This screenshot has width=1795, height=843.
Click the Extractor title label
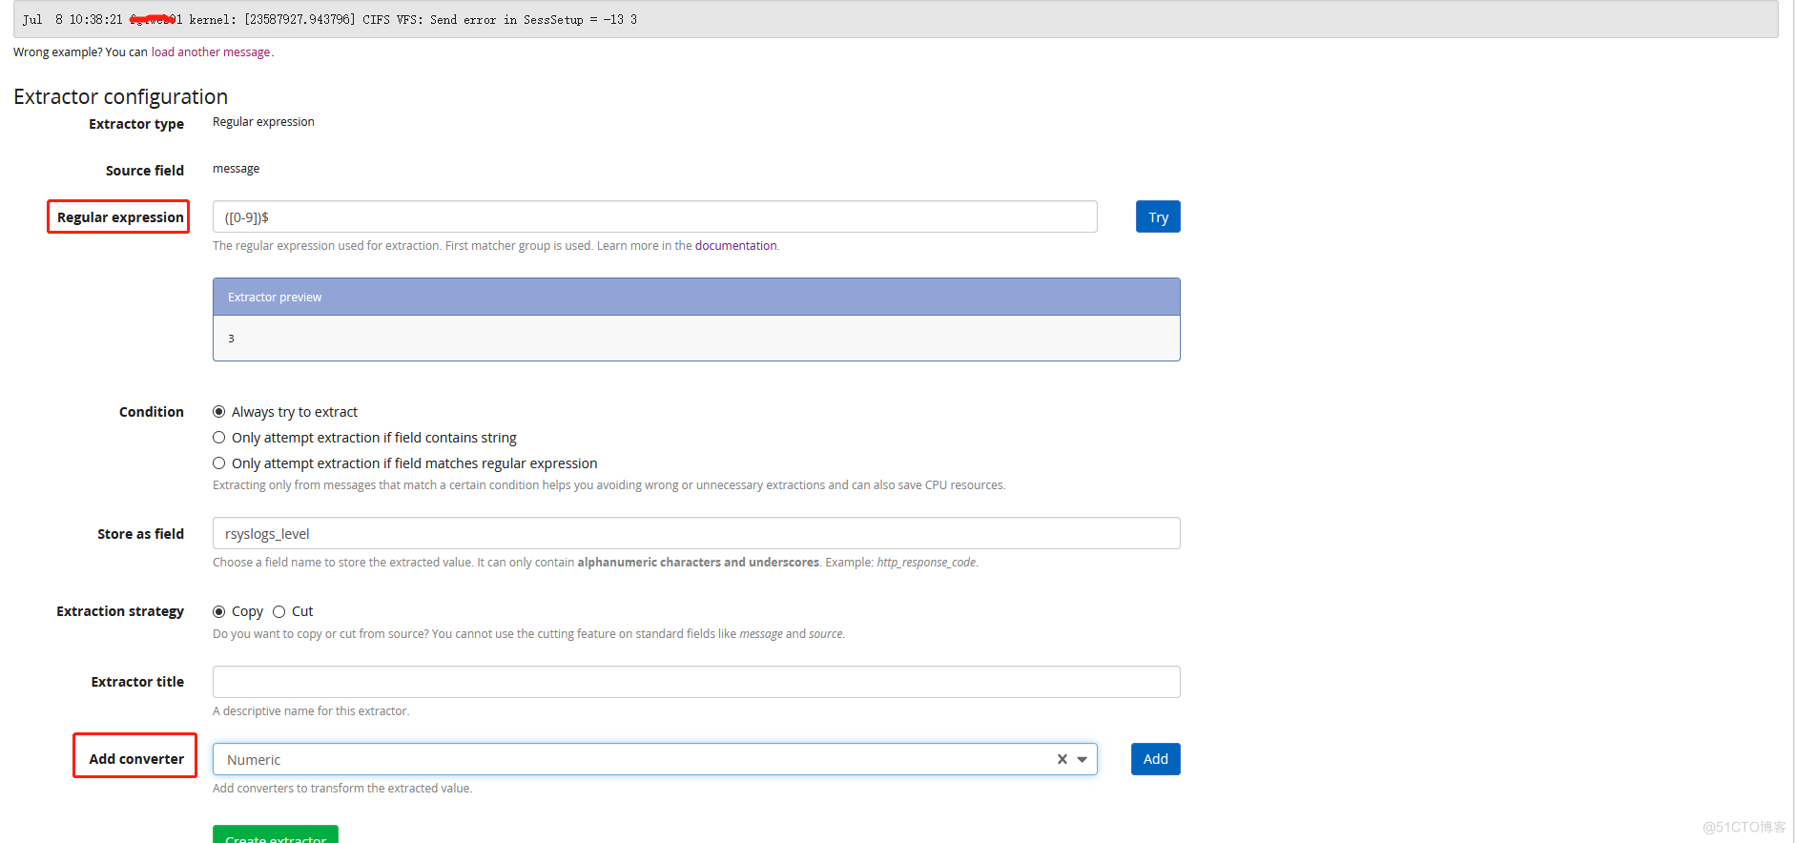click(x=137, y=682)
